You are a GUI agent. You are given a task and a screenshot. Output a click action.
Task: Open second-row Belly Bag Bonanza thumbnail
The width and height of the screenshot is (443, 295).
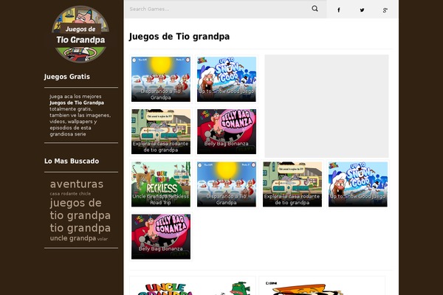click(227, 131)
